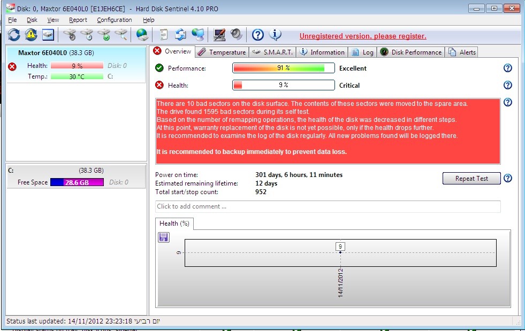Screen dimensions: 525x331
Task: Click help icon beside the Repeat Test button
Action: click(x=508, y=179)
